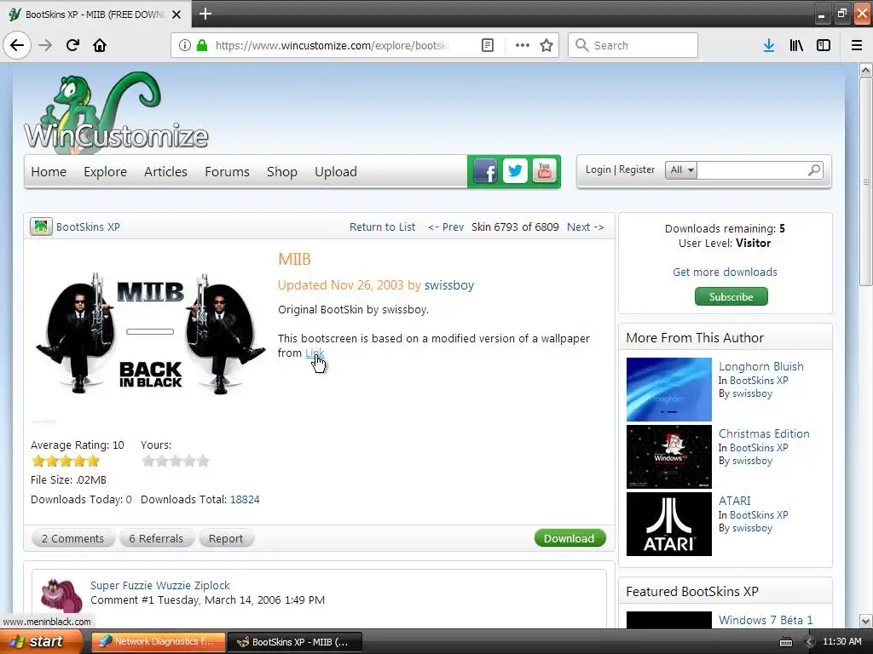Click the BootSkins XP category icon

(41, 227)
